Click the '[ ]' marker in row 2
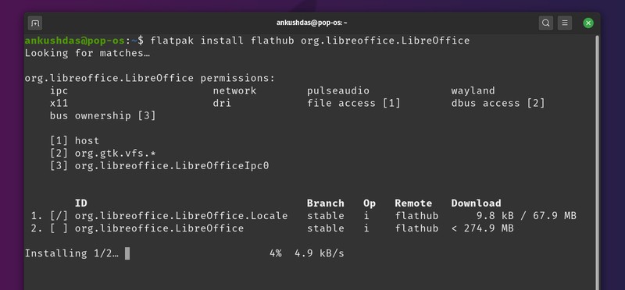The width and height of the screenshot is (625, 290). [59, 228]
